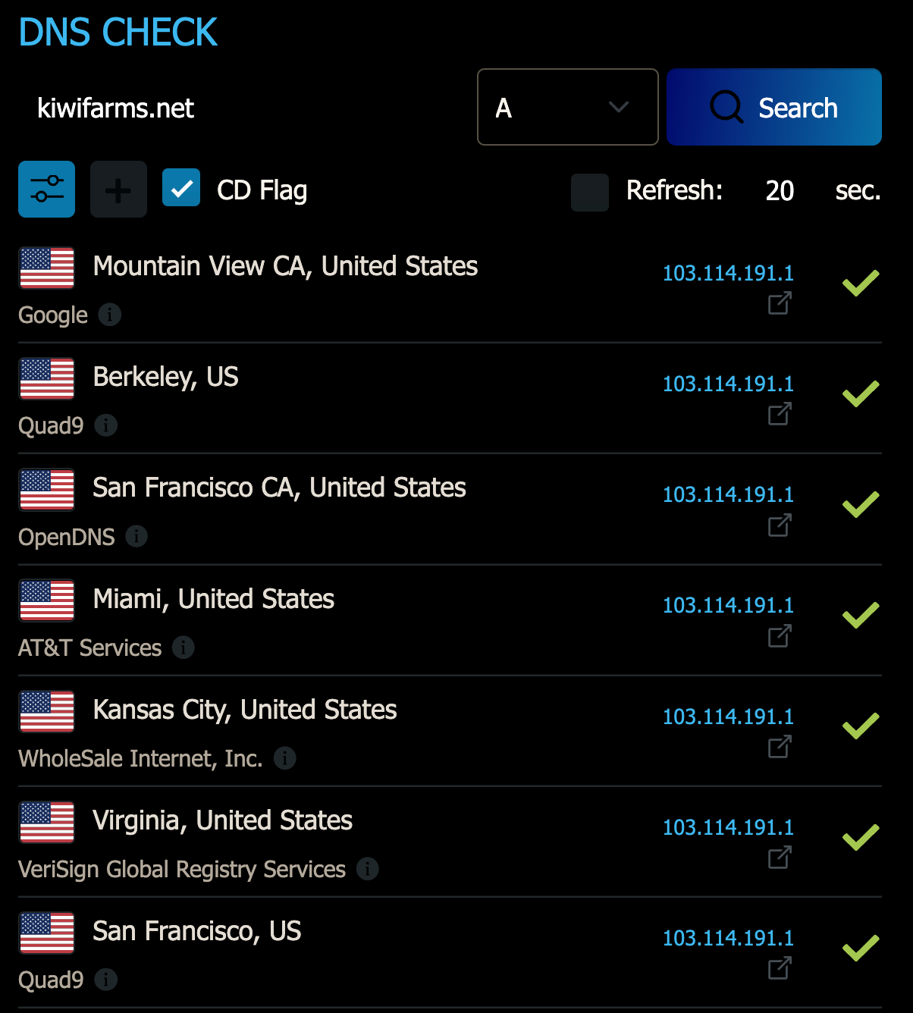Select the text Virginia, United States
913x1013 pixels.
click(x=222, y=820)
